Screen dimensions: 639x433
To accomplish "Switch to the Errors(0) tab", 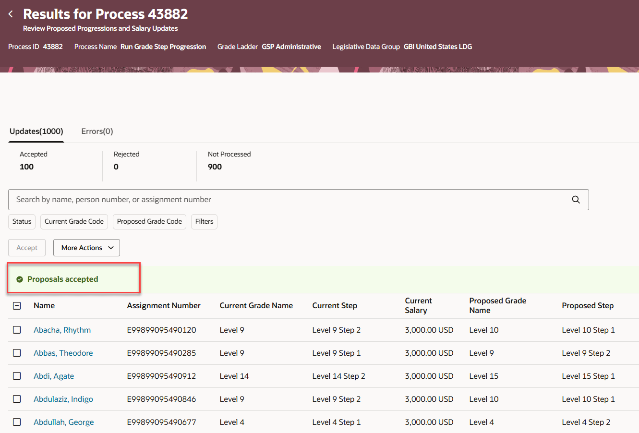I will coord(97,131).
